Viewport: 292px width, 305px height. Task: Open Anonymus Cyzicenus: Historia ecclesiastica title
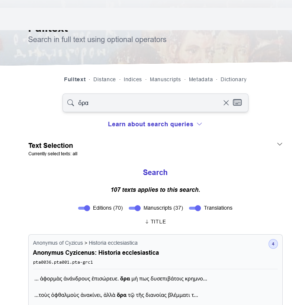click(x=96, y=252)
